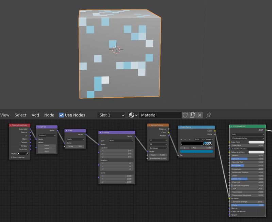Unlink the material with the X icon
Screen dimensions: 272x222
(x=199, y=115)
